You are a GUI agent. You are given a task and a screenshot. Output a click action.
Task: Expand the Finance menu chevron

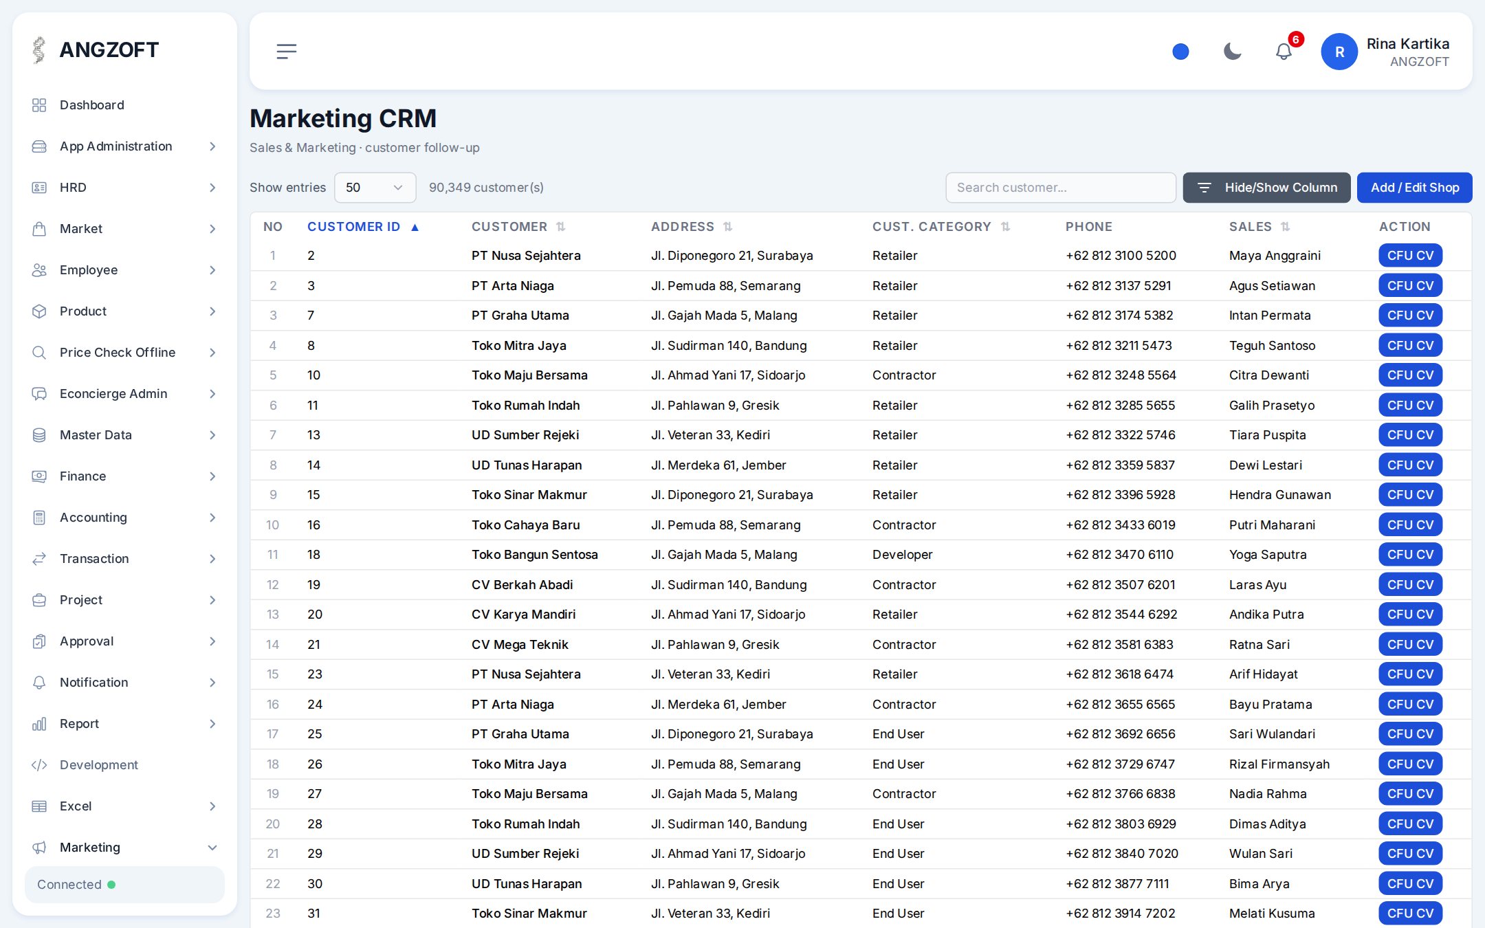pos(212,476)
